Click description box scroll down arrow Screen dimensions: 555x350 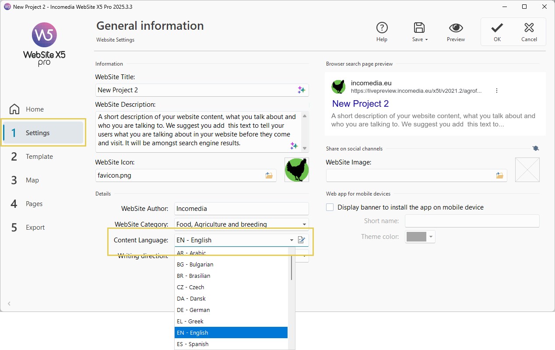pos(305,148)
